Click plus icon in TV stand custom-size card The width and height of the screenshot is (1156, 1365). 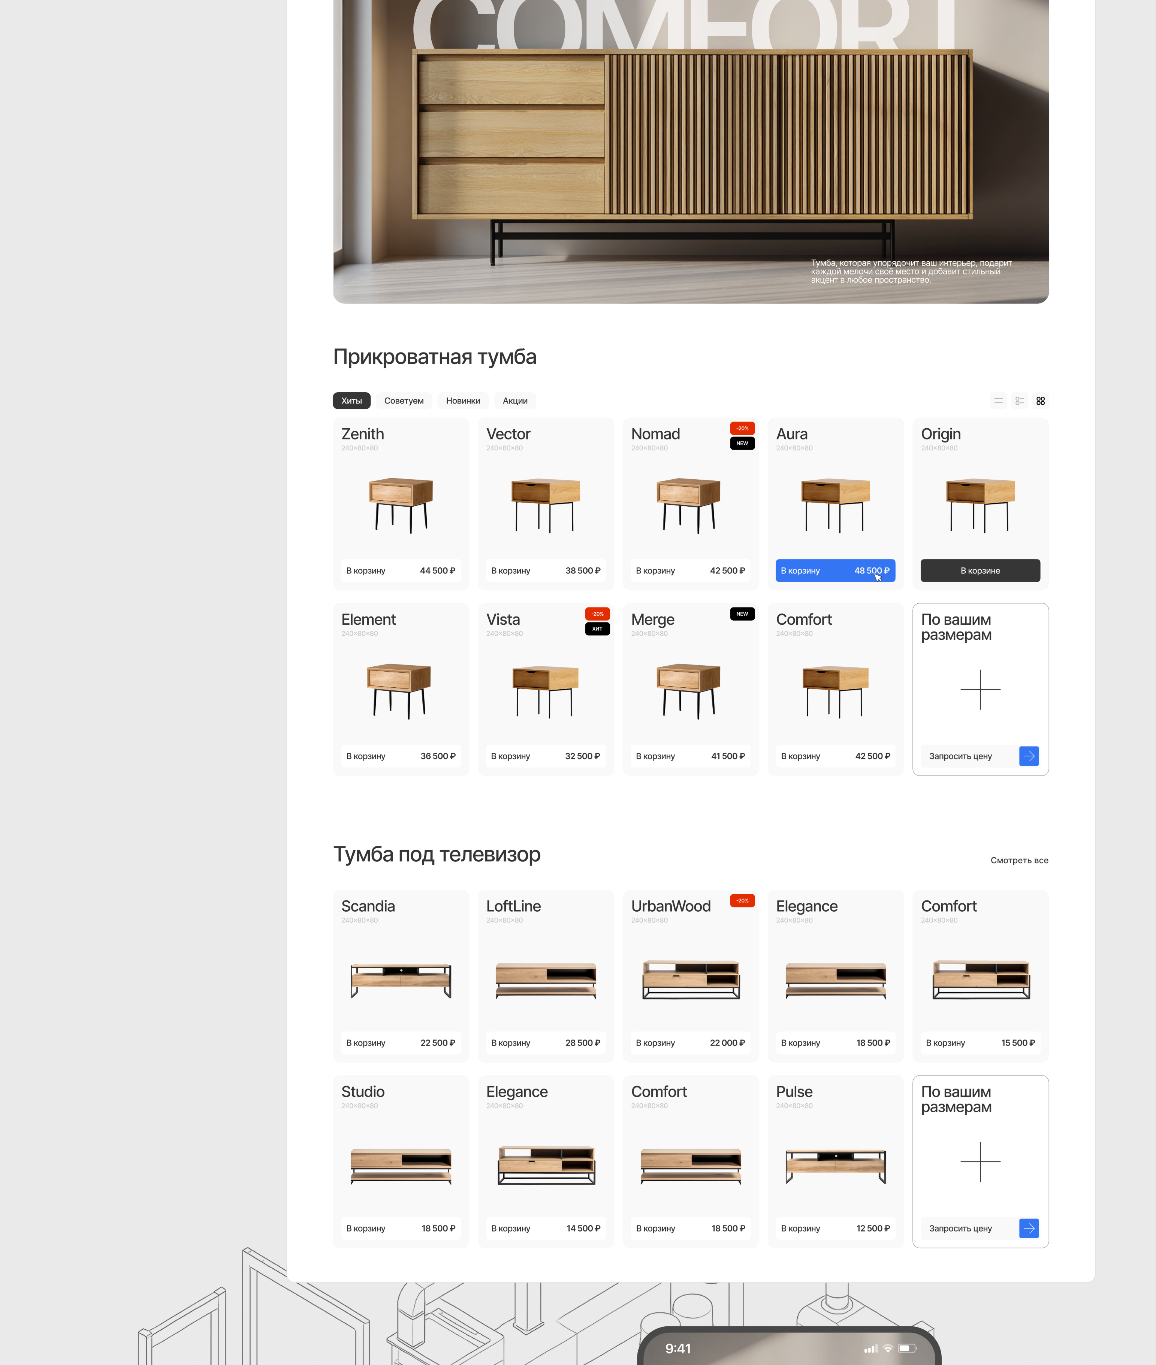pyautogui.click(x=980, y=1162)
